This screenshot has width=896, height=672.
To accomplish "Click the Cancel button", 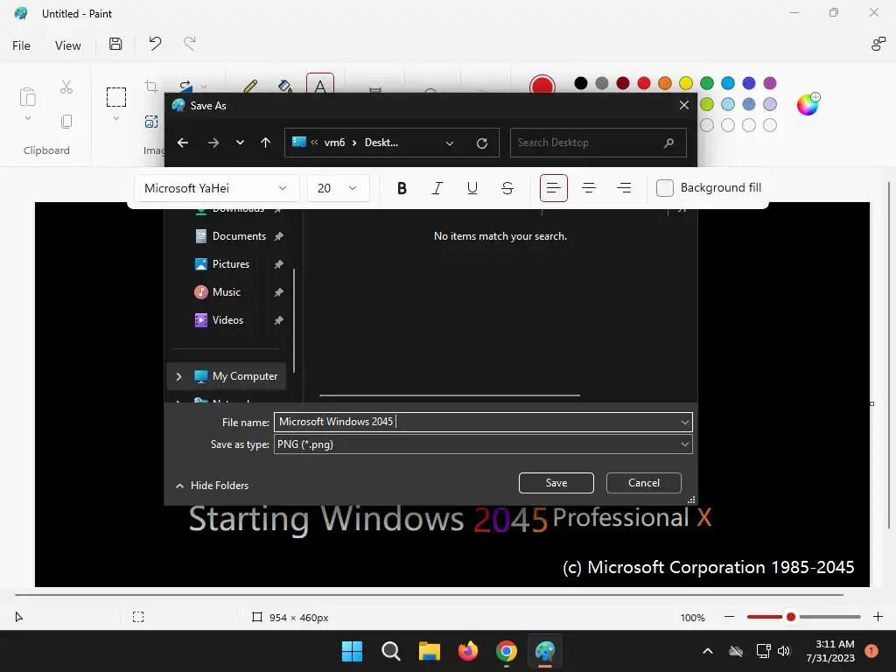I will tap(643, 483).
